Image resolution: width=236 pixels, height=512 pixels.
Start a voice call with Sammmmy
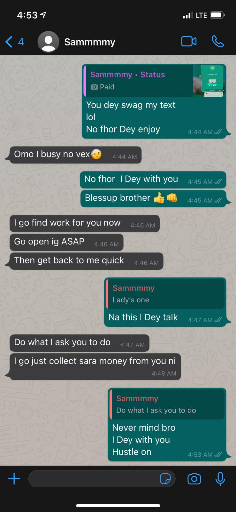tap(218, 42)
